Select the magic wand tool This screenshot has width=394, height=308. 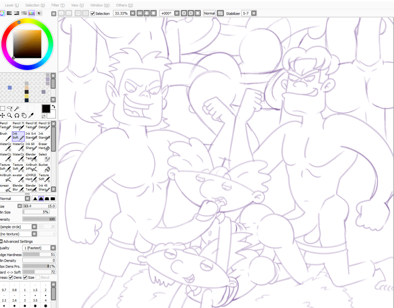(x=17, y=109)
